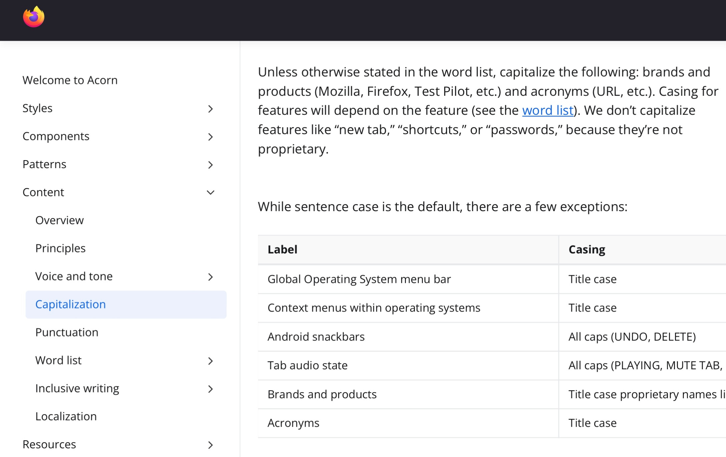This screenshot has width=726, height=457.
Task: Click the Acronyms cell
Action: 408,423
